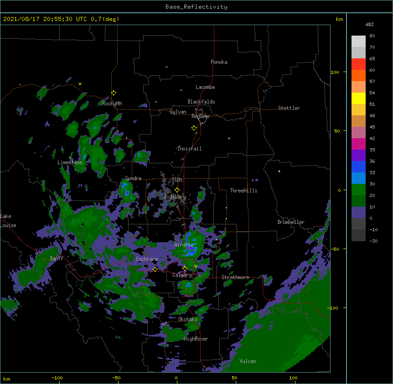The height and width of the screenshot is (384, 393).
Task: Click the RedDeer city label
Action: pos(201,116)
